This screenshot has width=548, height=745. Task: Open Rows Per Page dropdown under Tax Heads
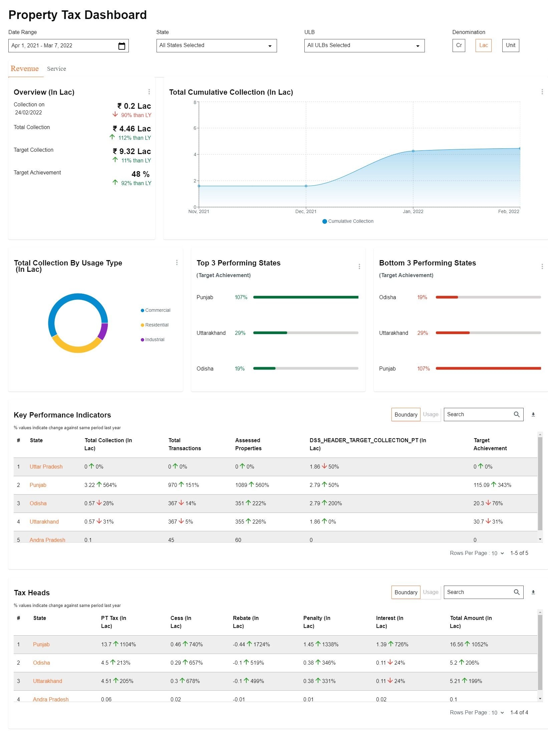point(497,713)
